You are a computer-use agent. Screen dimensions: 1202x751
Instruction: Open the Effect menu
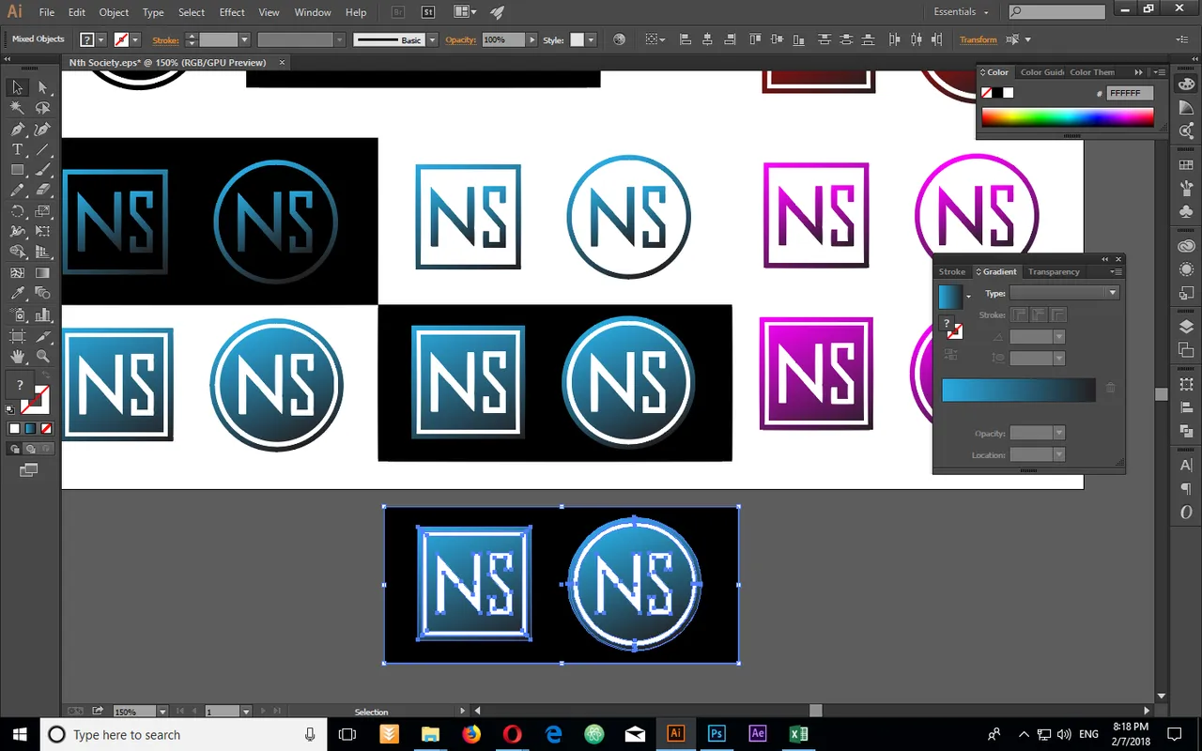pos(232,12)
